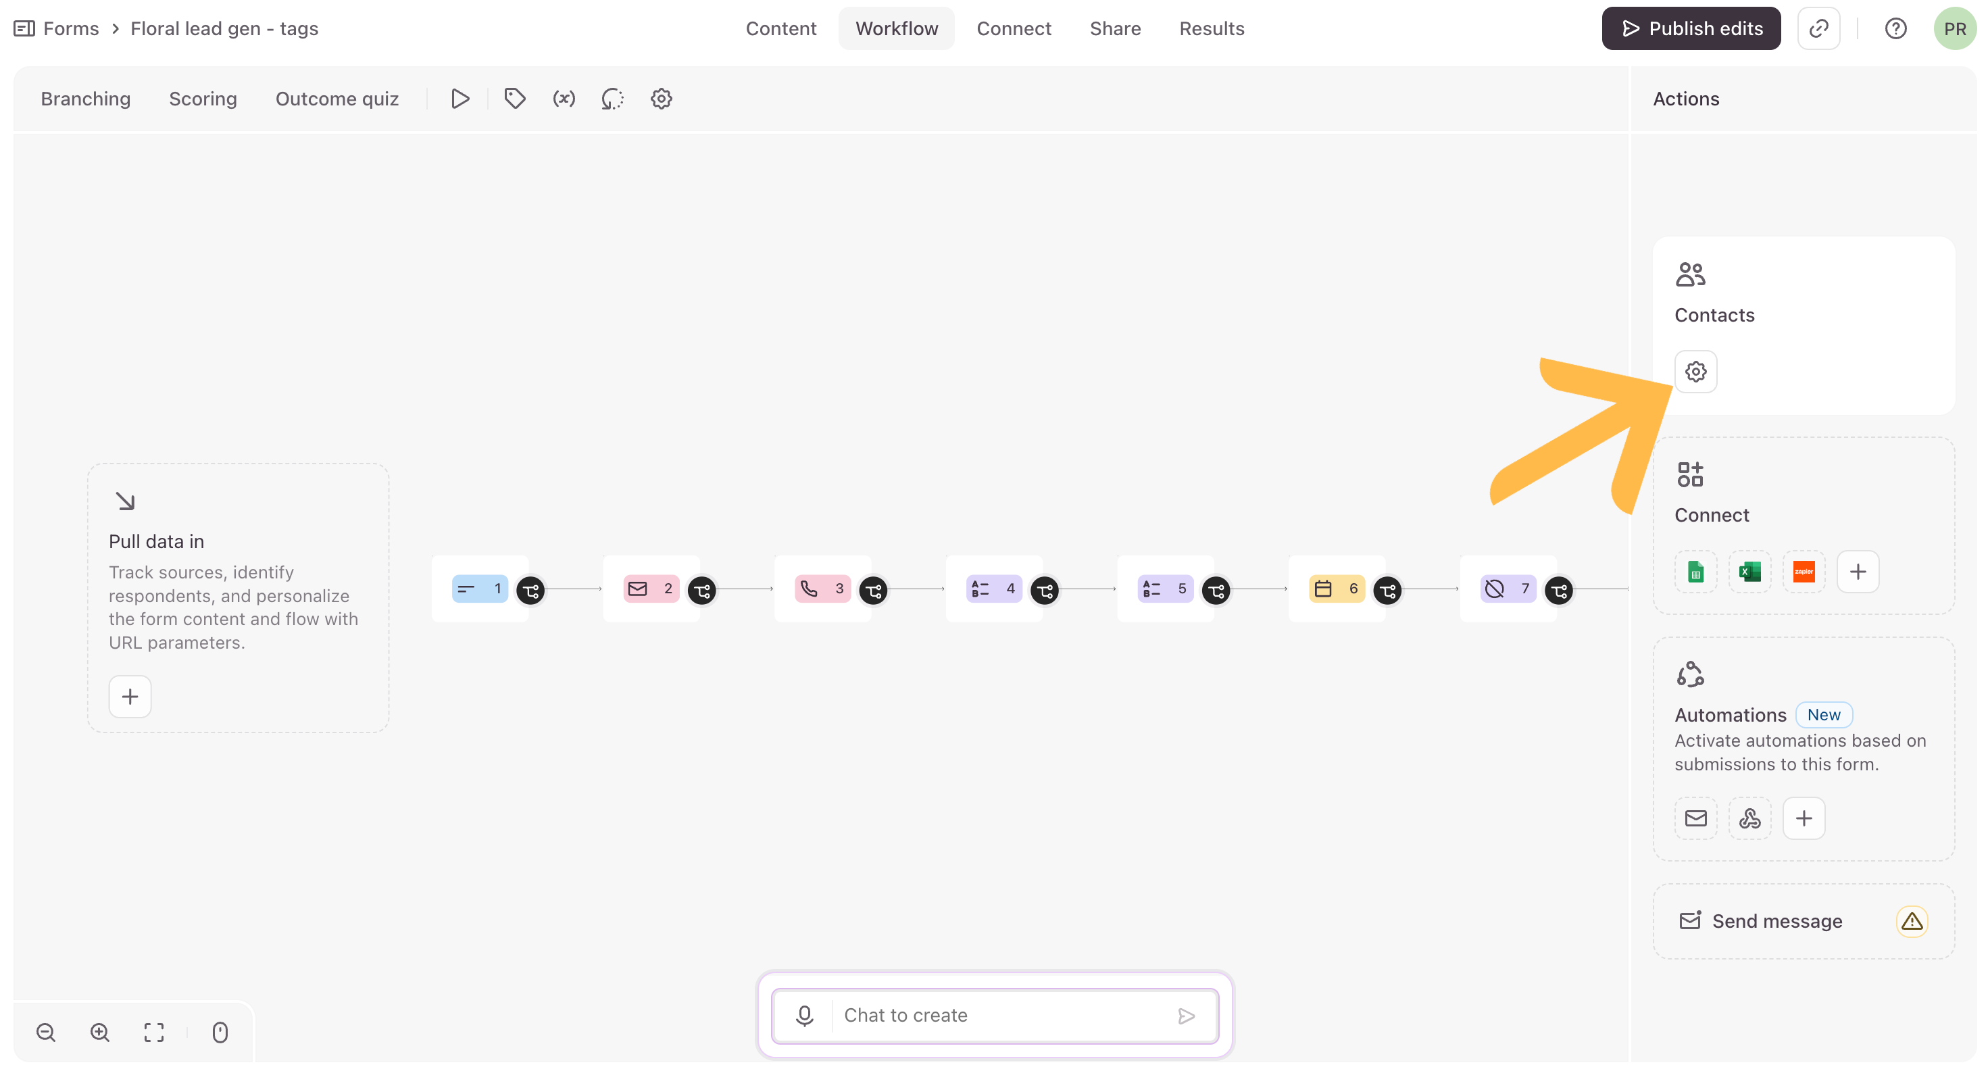Screen dimensions: 1988x1069
Task: Click the preview play icon
Action: 460,99
